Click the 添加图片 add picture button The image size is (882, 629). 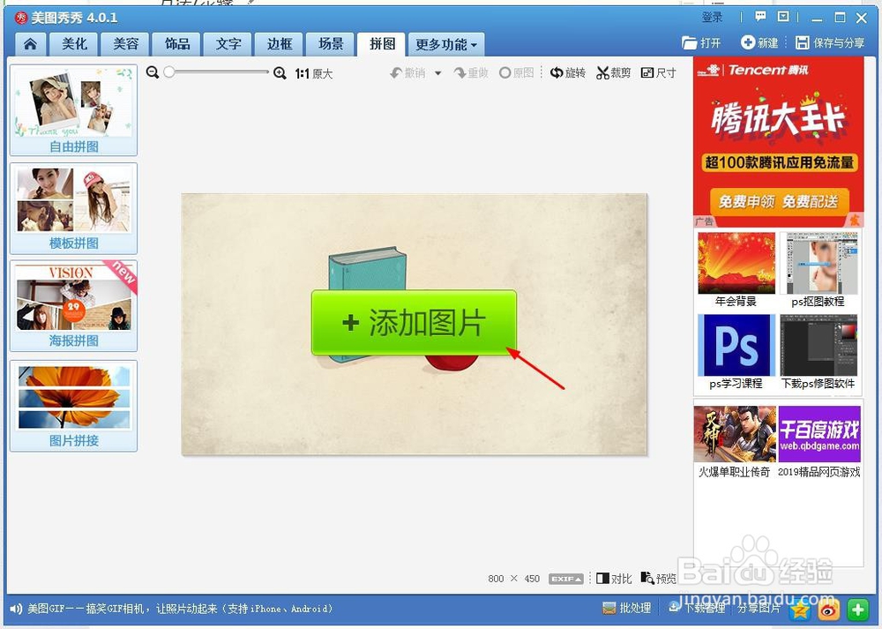point(413,323)
